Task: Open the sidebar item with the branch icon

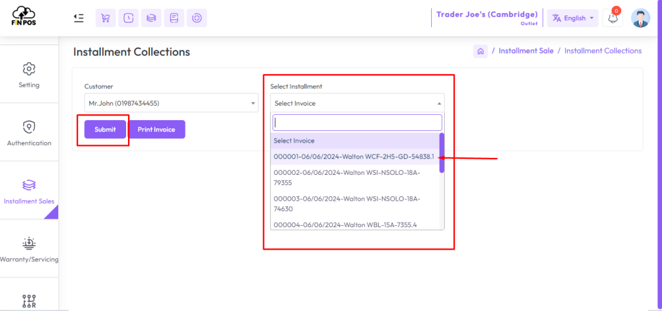Action: click(28, 300)
